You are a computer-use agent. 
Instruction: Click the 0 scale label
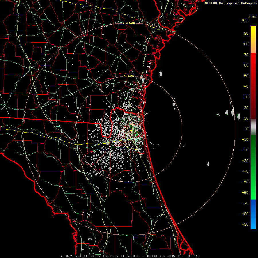tap(247, 129)
